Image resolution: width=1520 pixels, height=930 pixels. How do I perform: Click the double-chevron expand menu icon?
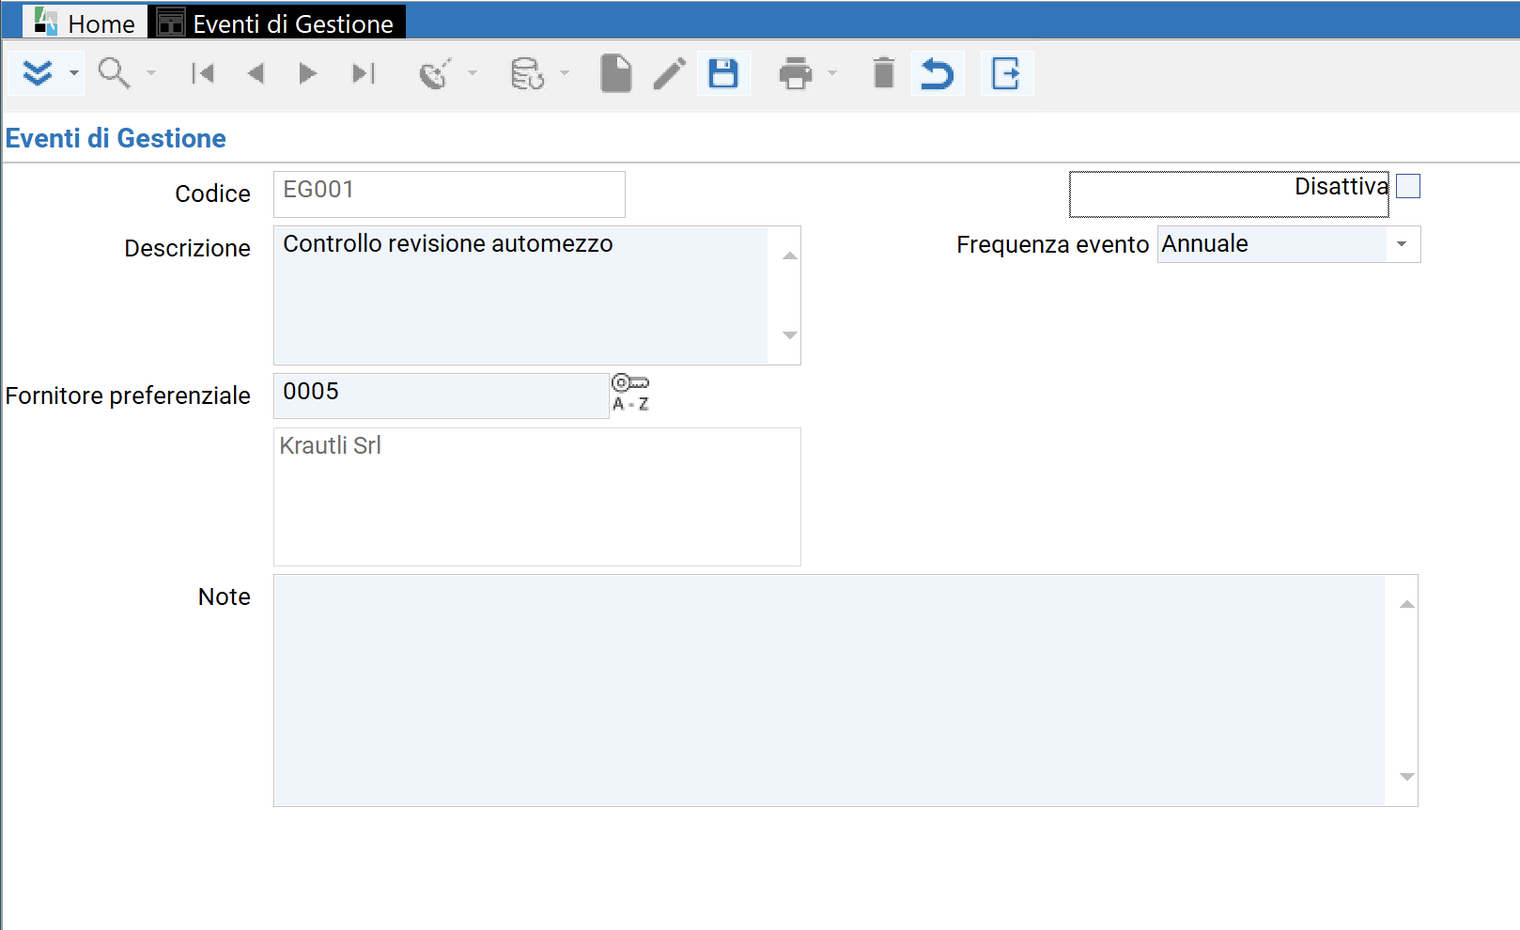point(38,73)
